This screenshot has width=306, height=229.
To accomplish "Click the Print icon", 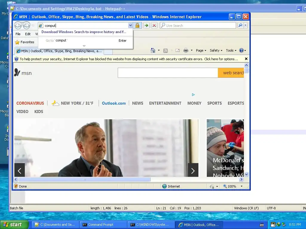I will click(186, 51).
